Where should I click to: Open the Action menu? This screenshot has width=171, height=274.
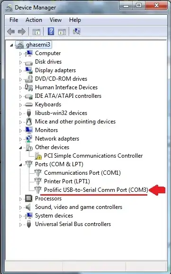[34, 20]
